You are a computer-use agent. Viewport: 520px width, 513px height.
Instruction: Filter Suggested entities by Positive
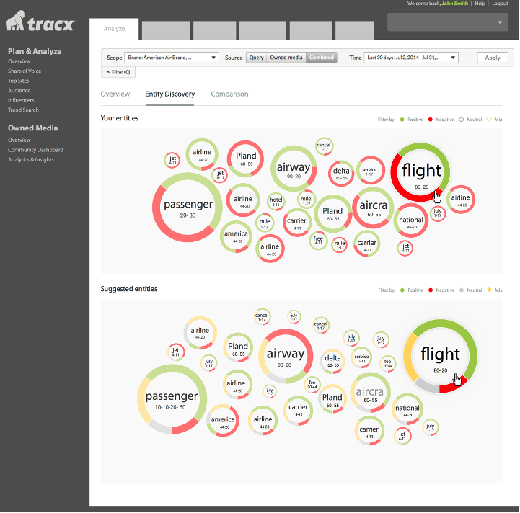point(412,290)
